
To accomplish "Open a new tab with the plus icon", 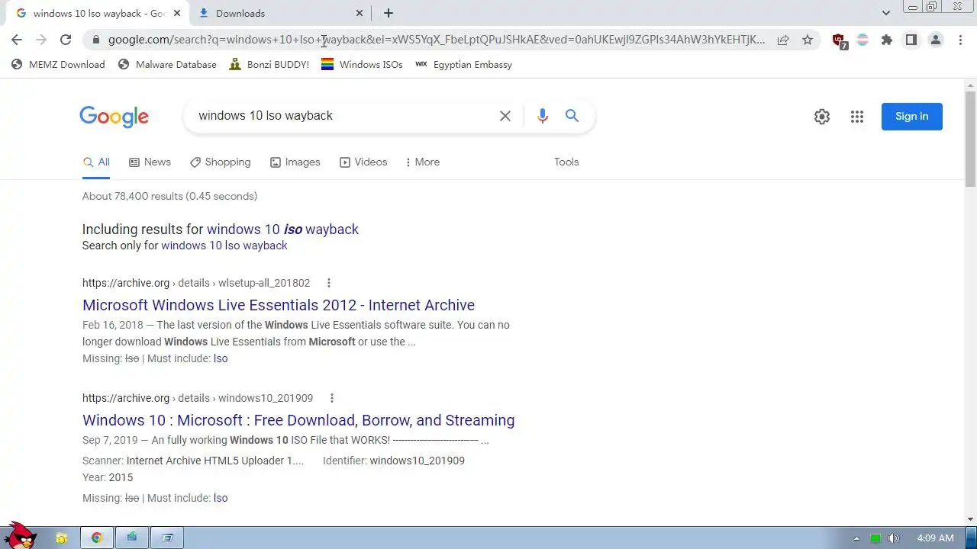I will 388,13.
